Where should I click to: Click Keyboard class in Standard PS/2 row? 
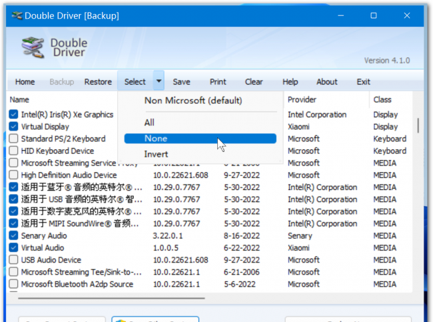390,139
